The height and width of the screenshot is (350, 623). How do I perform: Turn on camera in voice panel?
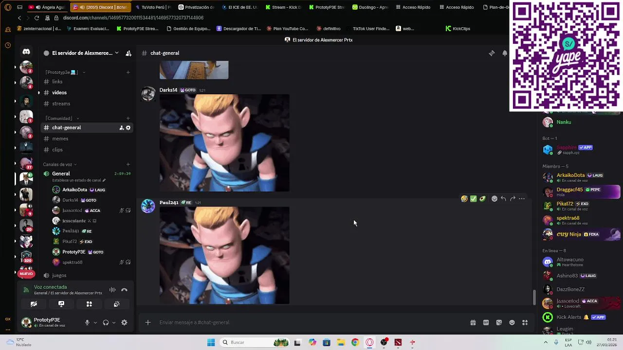34,304
